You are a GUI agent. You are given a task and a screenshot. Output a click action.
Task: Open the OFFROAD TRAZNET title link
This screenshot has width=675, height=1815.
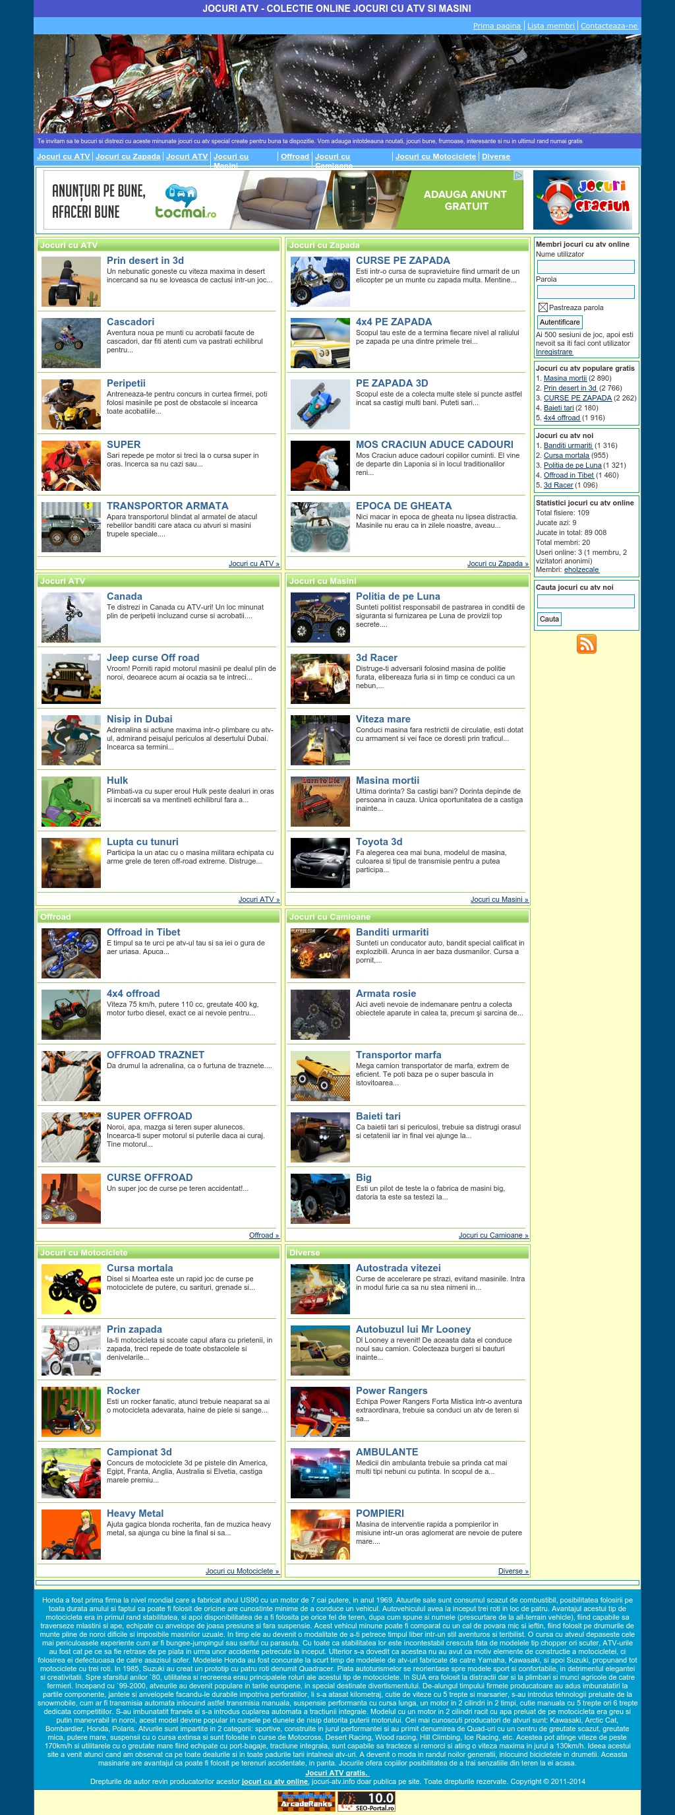156,1055
